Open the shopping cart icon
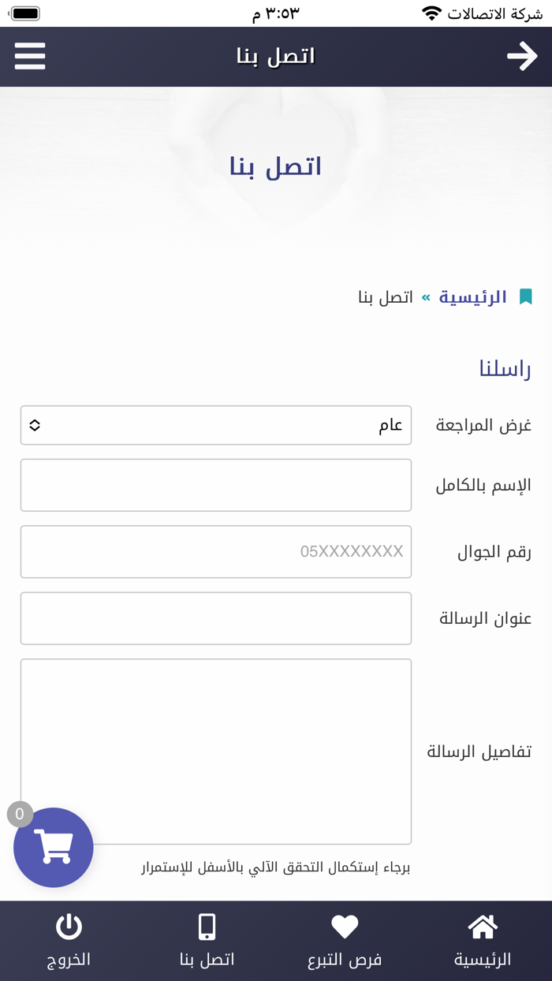The height and width of the screenshot is (981, 552). coord(54,847)
